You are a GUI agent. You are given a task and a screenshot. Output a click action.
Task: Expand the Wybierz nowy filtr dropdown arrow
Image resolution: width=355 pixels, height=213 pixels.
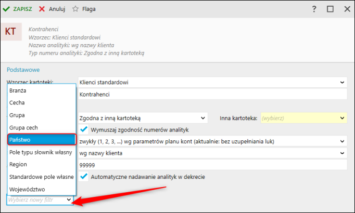[x=69, y=199]
